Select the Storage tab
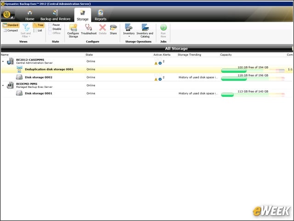The height and width of the screenshot is (221, 294). click(x=83, y=15)
